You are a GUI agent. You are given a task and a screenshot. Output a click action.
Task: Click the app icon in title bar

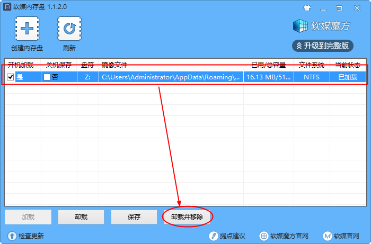click(x=7, y=7)
